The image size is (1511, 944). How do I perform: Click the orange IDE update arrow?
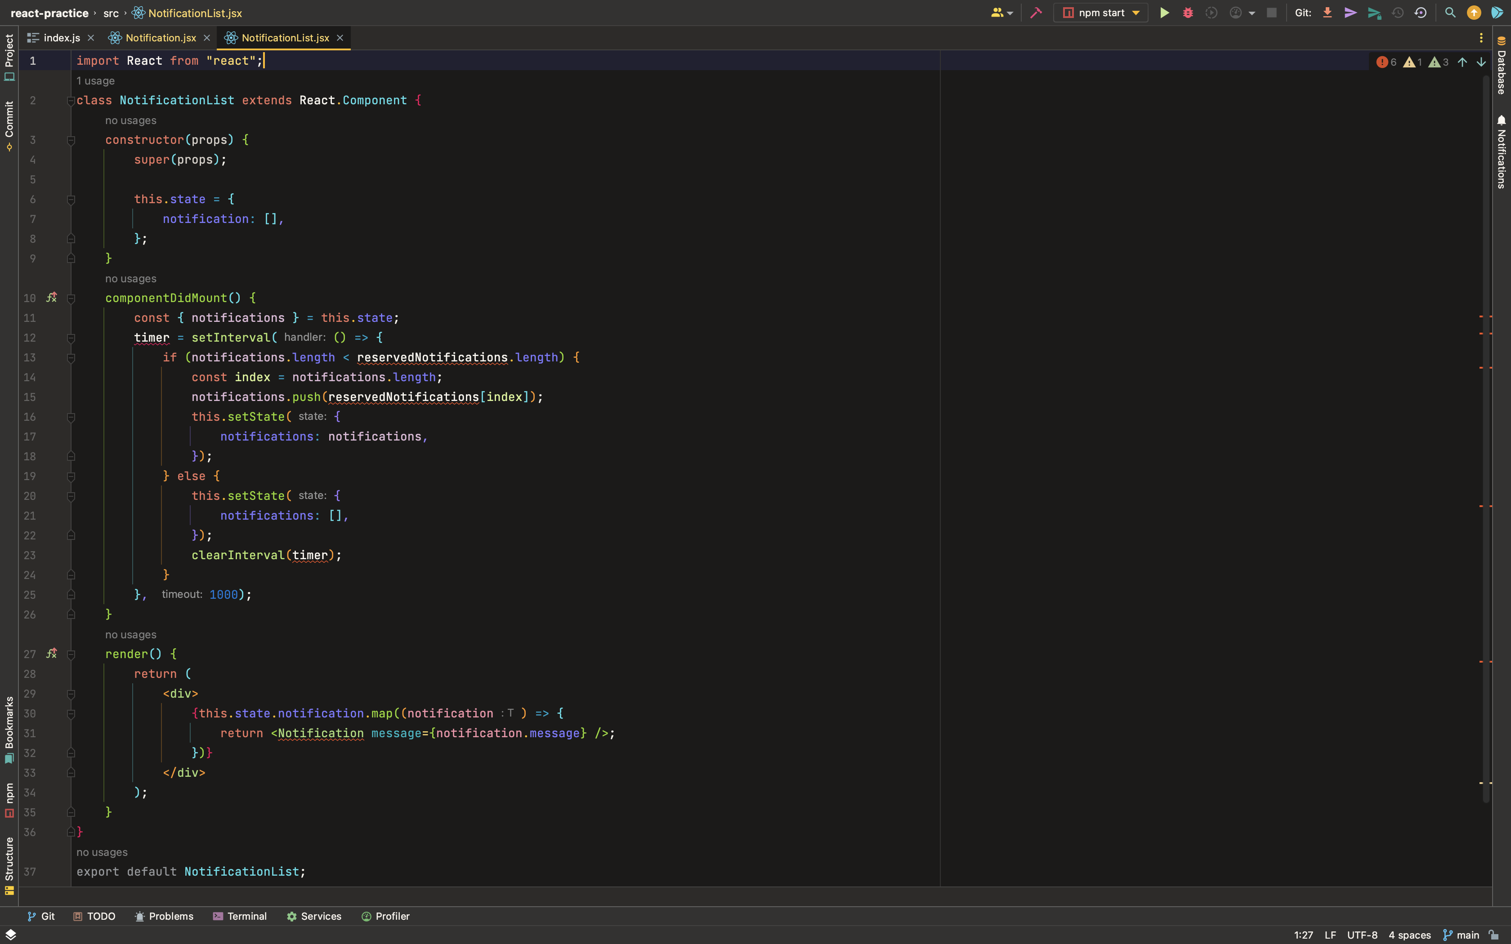click(1474, 13)
